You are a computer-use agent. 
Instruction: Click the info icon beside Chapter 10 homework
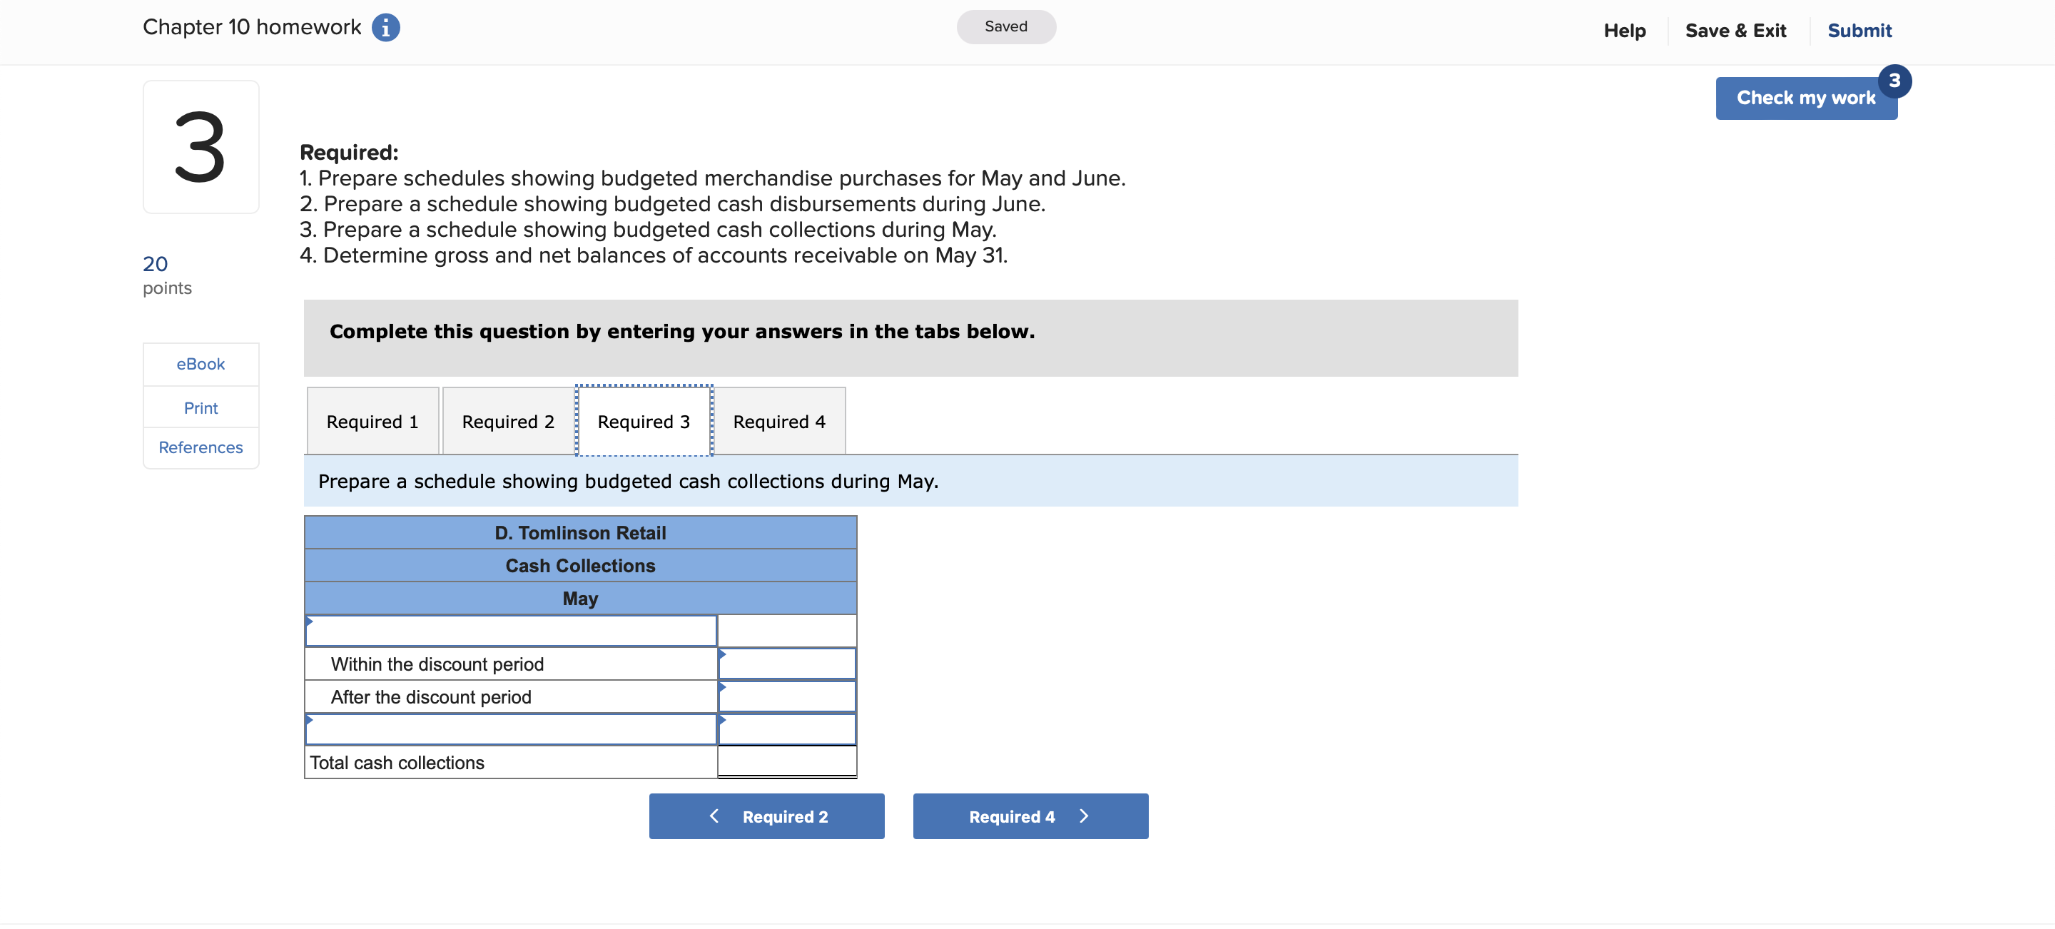pyautogui.click(x=385, y=28)
